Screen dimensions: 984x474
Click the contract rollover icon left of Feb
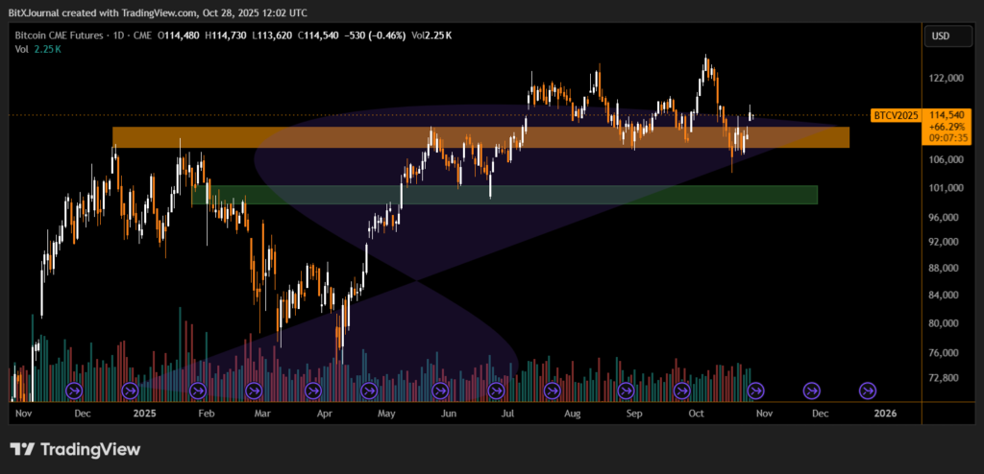coord(198,391)
